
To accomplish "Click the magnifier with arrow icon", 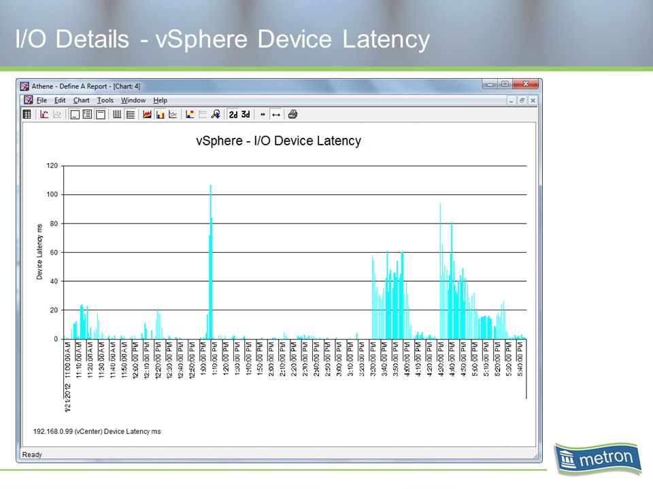I will click(x=216, y=114).
